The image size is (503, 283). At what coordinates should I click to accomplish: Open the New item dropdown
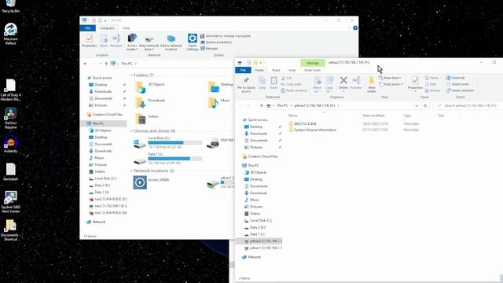tap(390, 78)
